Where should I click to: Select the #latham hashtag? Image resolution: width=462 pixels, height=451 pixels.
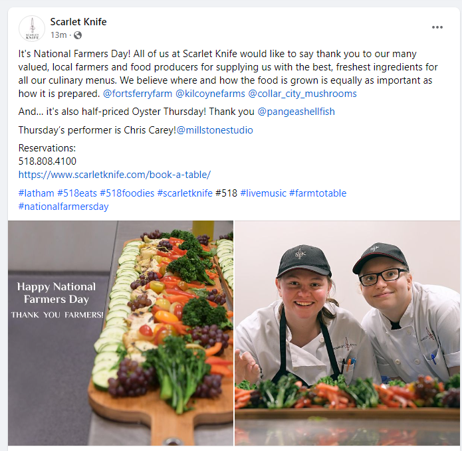(x=37, y=193)
